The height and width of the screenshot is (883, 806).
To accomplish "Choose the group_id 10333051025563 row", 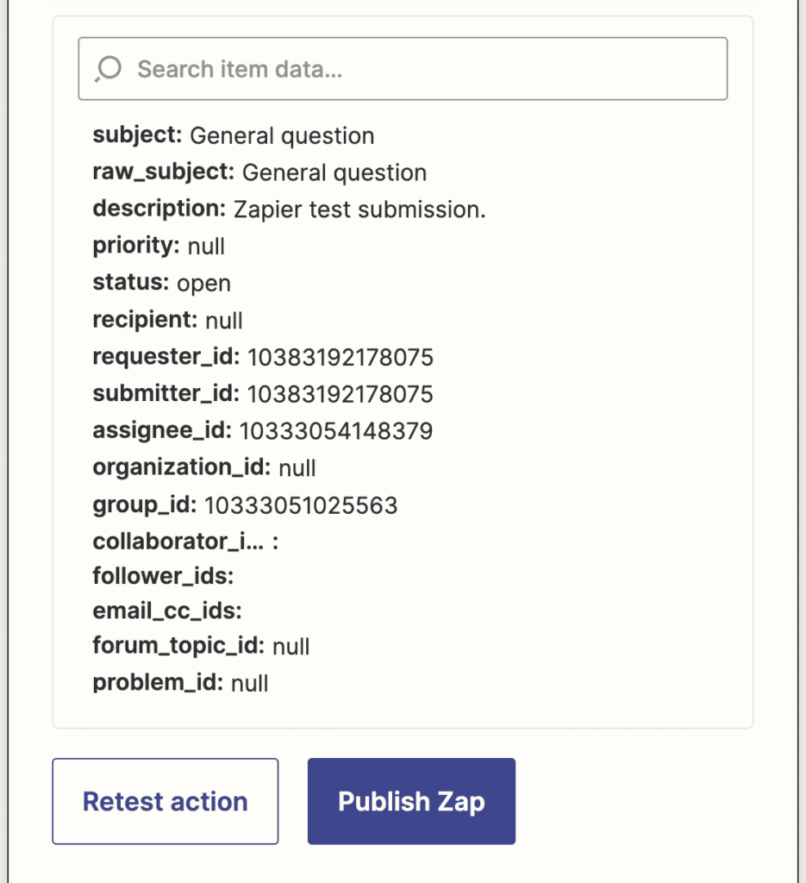I will pyautogui.click(x=245, y=504).
